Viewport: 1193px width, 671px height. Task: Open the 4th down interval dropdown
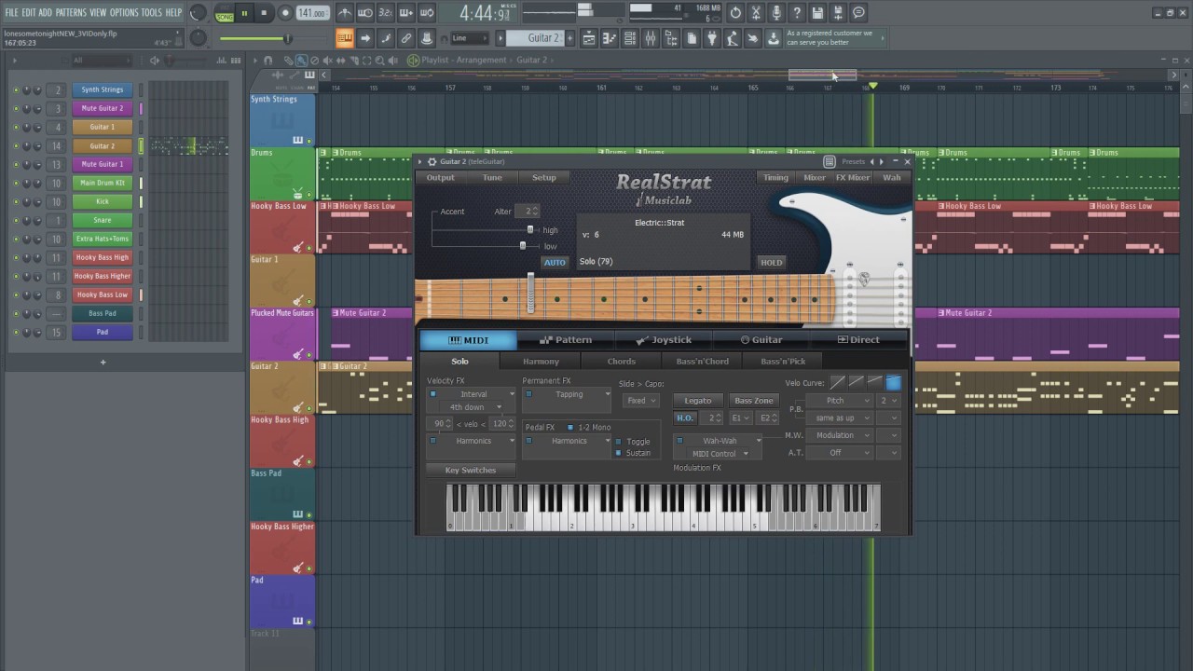(x=471, y=407)
